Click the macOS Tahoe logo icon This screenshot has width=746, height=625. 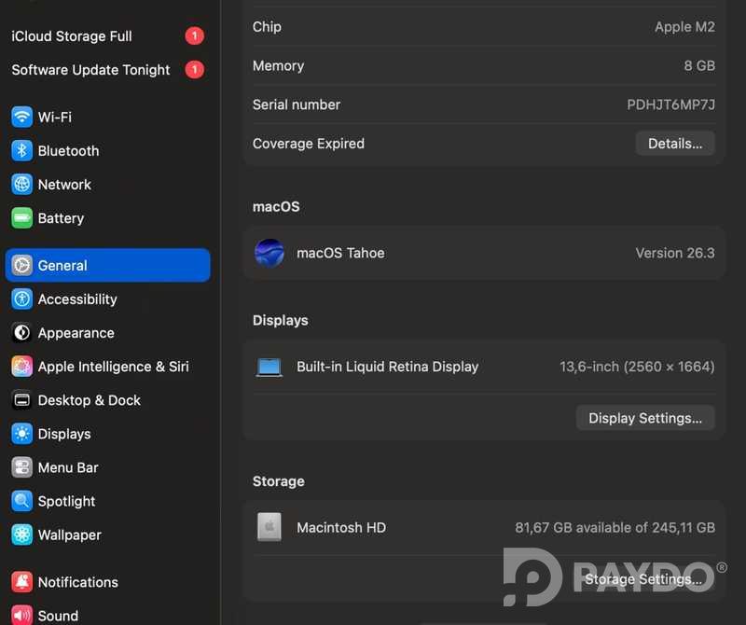[x=269, y=253]
